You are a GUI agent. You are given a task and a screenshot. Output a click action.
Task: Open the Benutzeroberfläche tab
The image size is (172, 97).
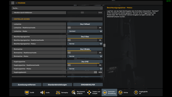click(x=78, y=92)
